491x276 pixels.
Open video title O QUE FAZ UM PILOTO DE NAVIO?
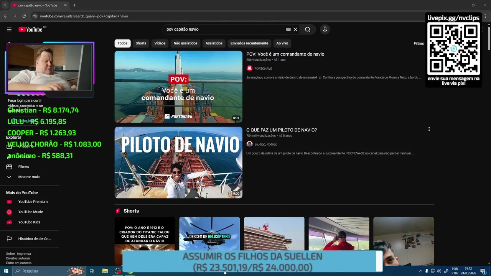click(x=282, y=130)
